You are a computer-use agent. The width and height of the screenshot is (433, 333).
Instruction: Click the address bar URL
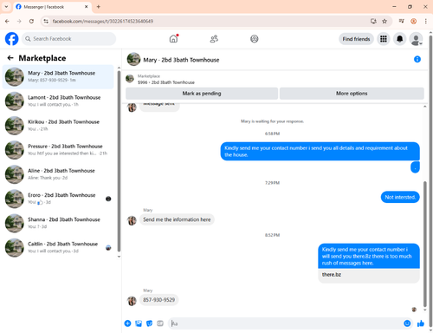(103, 21)
